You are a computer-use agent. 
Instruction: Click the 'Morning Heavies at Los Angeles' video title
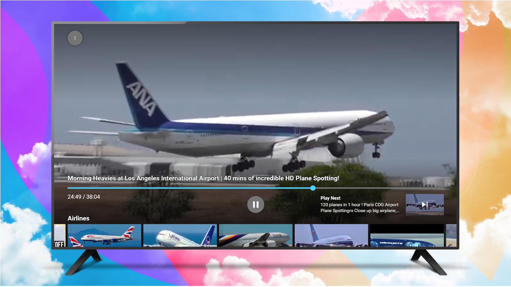click(203, 178)
